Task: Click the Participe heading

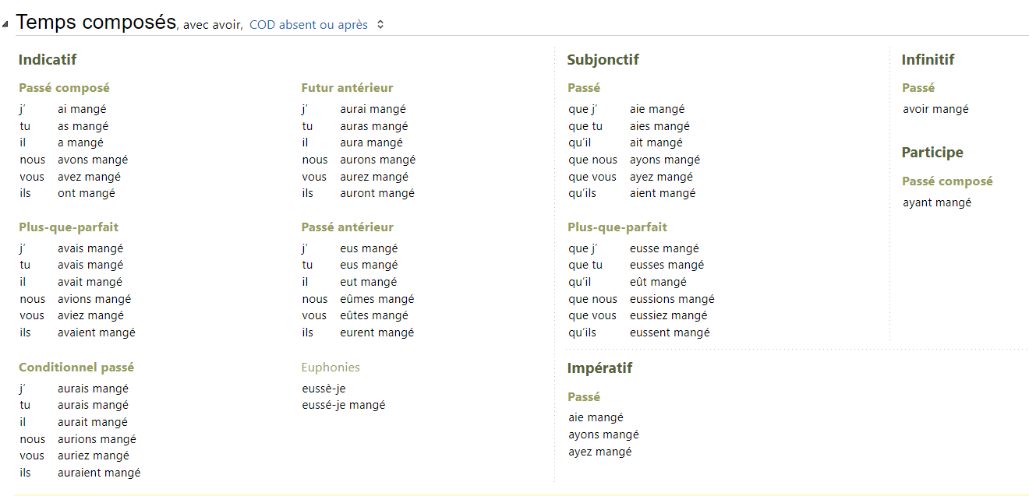Action: pos(932,153)
